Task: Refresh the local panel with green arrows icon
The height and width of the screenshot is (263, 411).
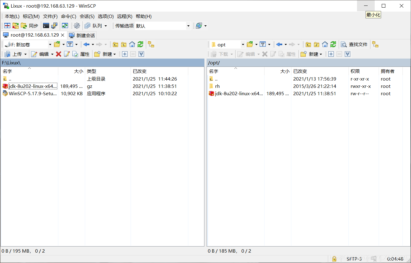Action: [x=140, y=45]
